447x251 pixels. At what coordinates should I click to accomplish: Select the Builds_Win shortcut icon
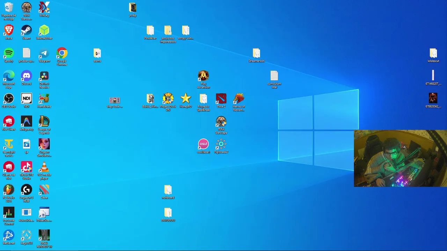coord(150,99)
